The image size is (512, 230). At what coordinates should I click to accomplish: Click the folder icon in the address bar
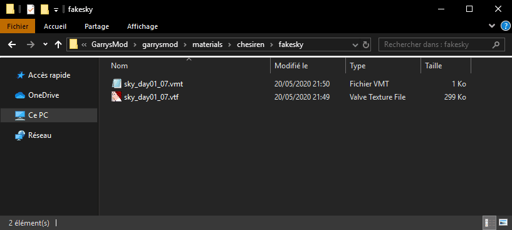[73, 44]
